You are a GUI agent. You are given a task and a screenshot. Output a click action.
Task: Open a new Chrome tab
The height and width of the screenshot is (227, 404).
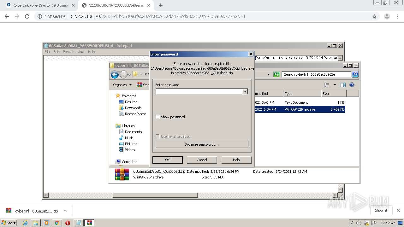tap(161, 5)
